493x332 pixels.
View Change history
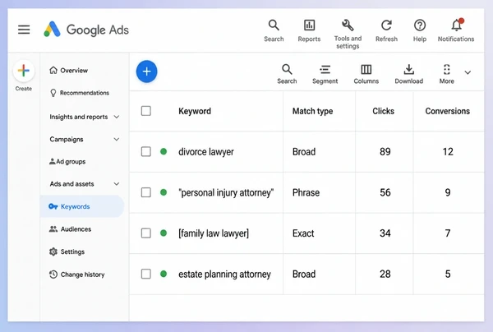click(x=76, y=274)
